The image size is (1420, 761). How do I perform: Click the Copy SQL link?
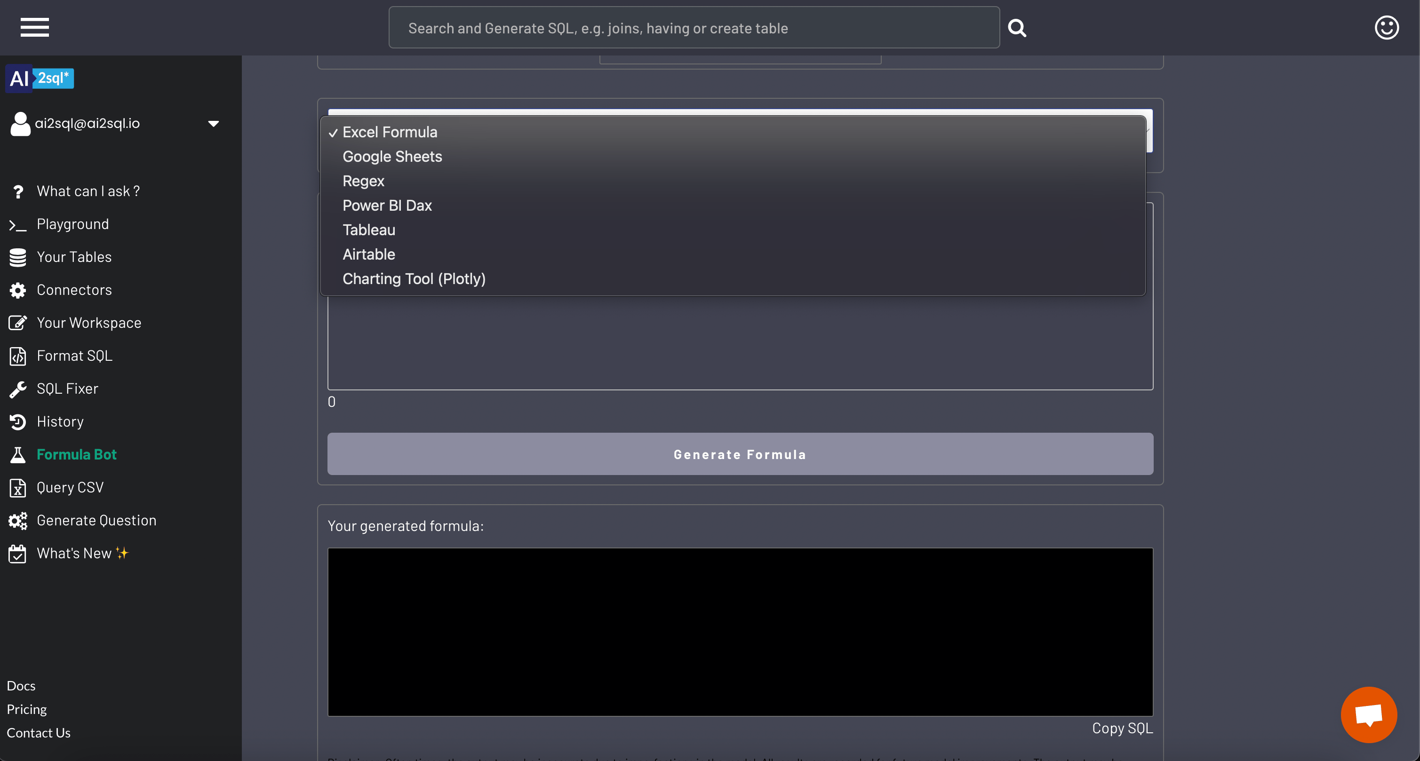pyautogui.click(x=1122, y=729)
